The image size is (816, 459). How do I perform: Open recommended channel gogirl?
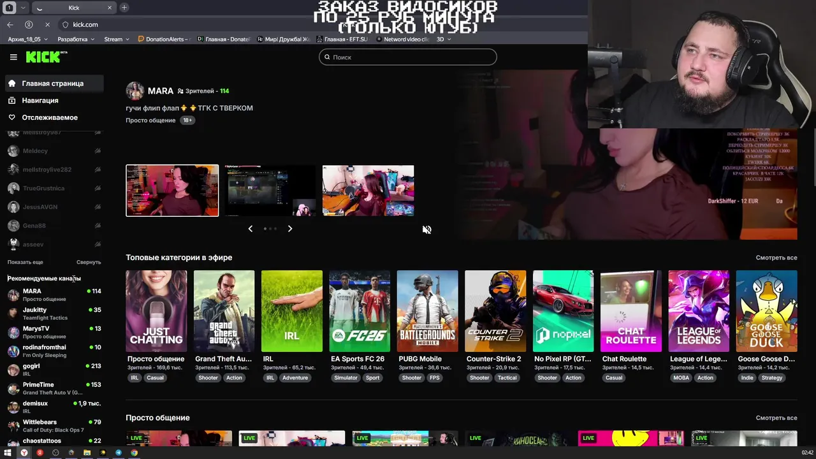click(x=54, y=370)
